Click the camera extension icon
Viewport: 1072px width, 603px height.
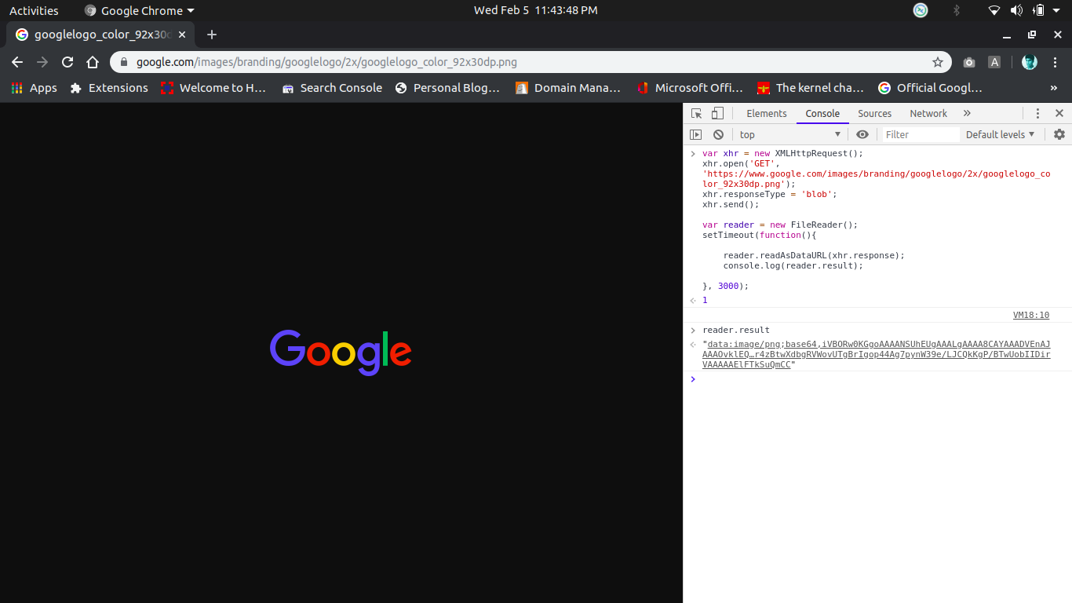pyautogui.click(x=969, y=62)
